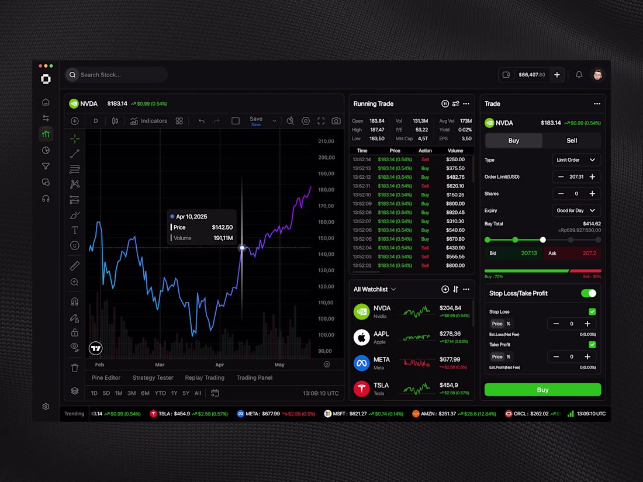Click the wallet icon beside balance
The width and height of the screenshot is (643, 482).
click(x=506, y=75)
